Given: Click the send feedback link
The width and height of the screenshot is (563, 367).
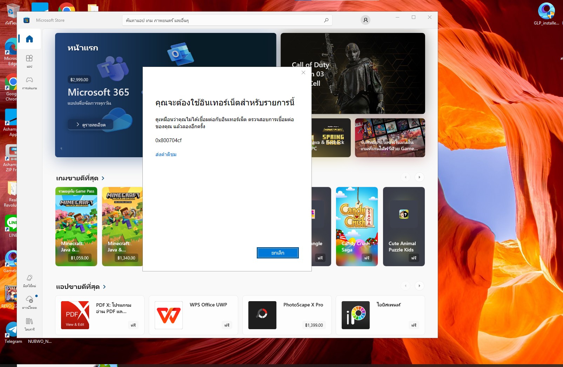Looking at the screenshot, I should 166,154.
